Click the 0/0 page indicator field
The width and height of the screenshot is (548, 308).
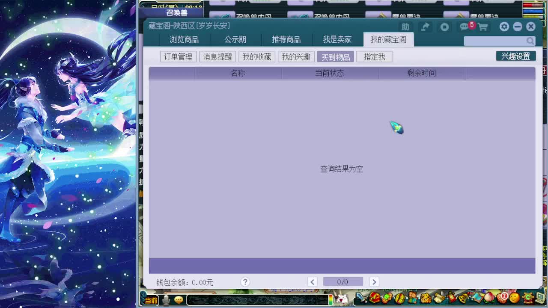(342, 282)
